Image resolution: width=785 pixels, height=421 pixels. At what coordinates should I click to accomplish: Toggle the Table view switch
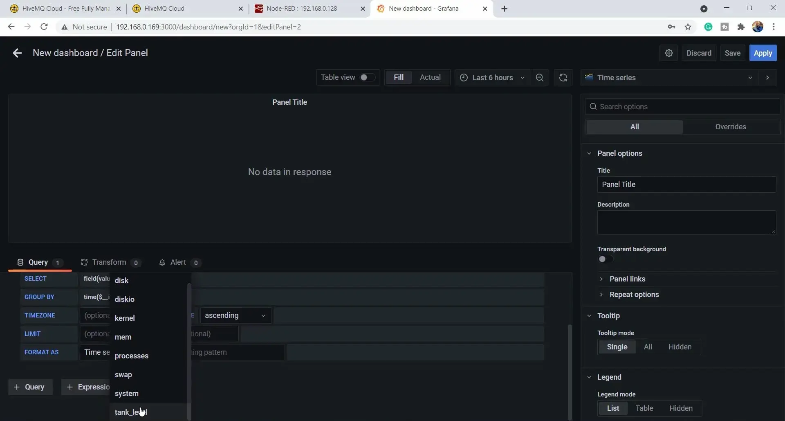coord(367,77)
